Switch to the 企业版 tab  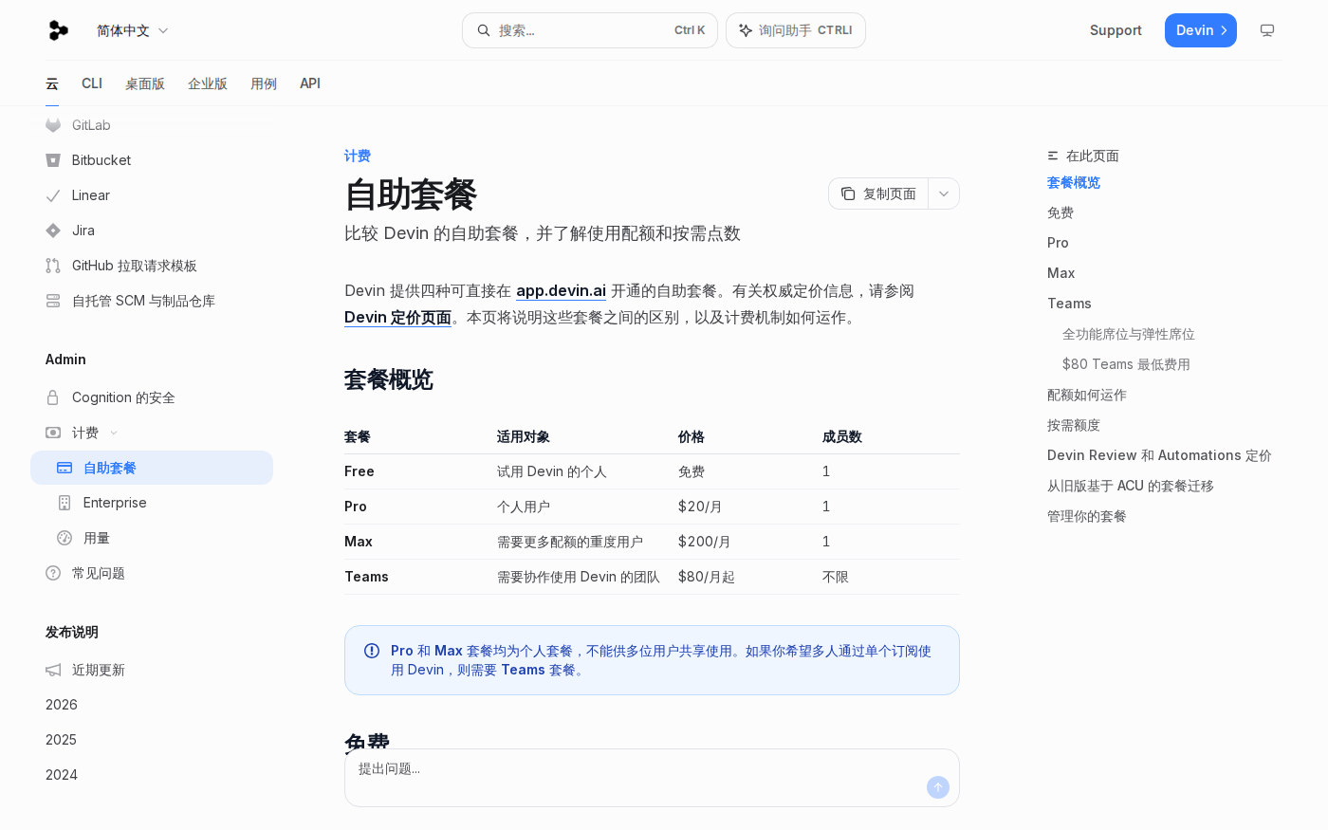click(208, 83)
